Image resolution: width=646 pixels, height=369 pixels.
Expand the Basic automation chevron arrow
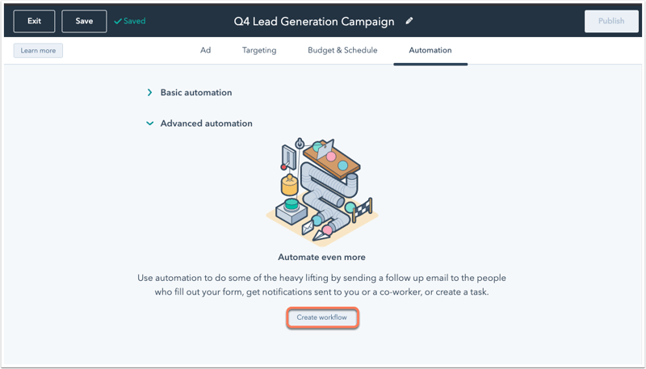149,92
